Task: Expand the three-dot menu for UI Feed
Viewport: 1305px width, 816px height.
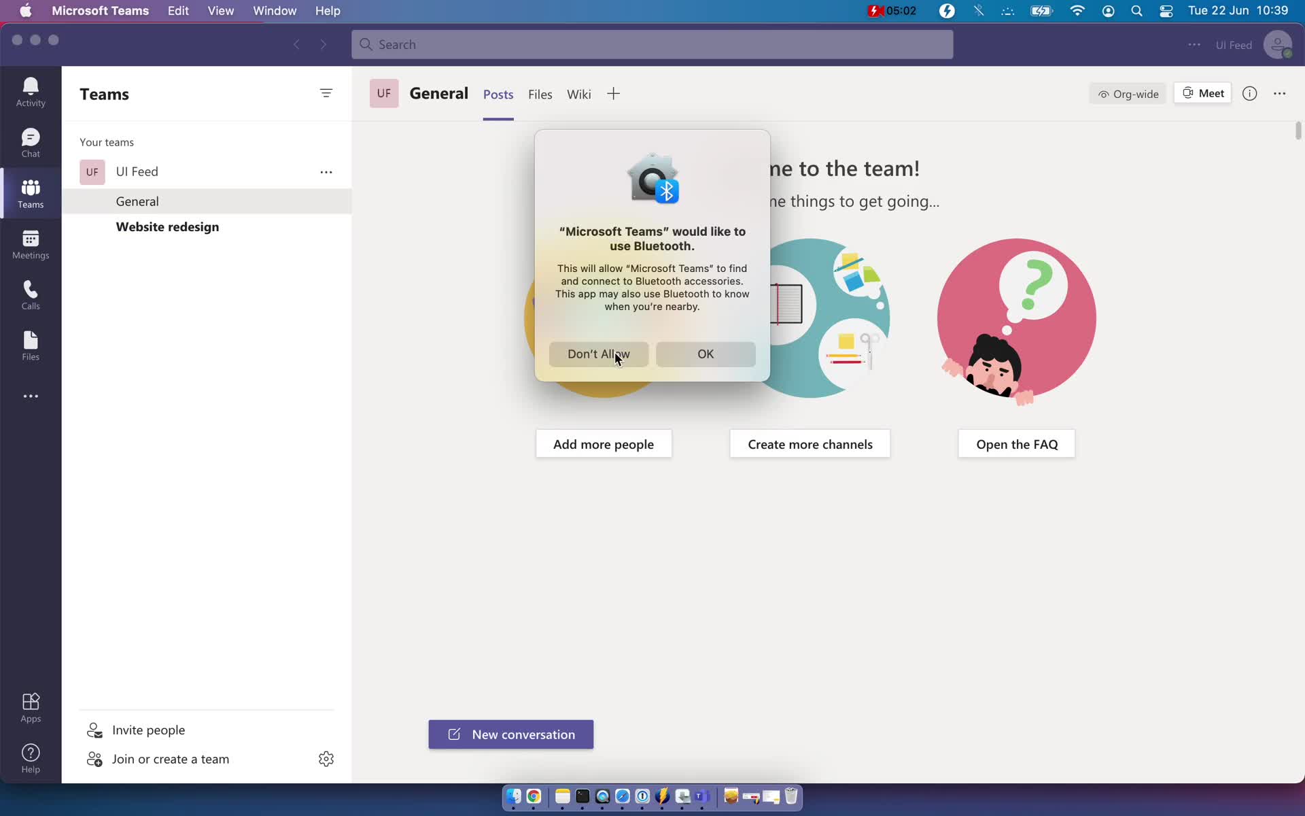Action: [326, 171]
